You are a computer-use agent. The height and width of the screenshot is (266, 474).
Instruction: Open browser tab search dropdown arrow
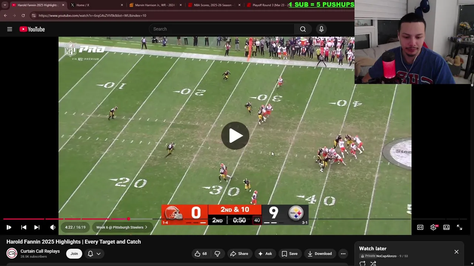point(4,5)
